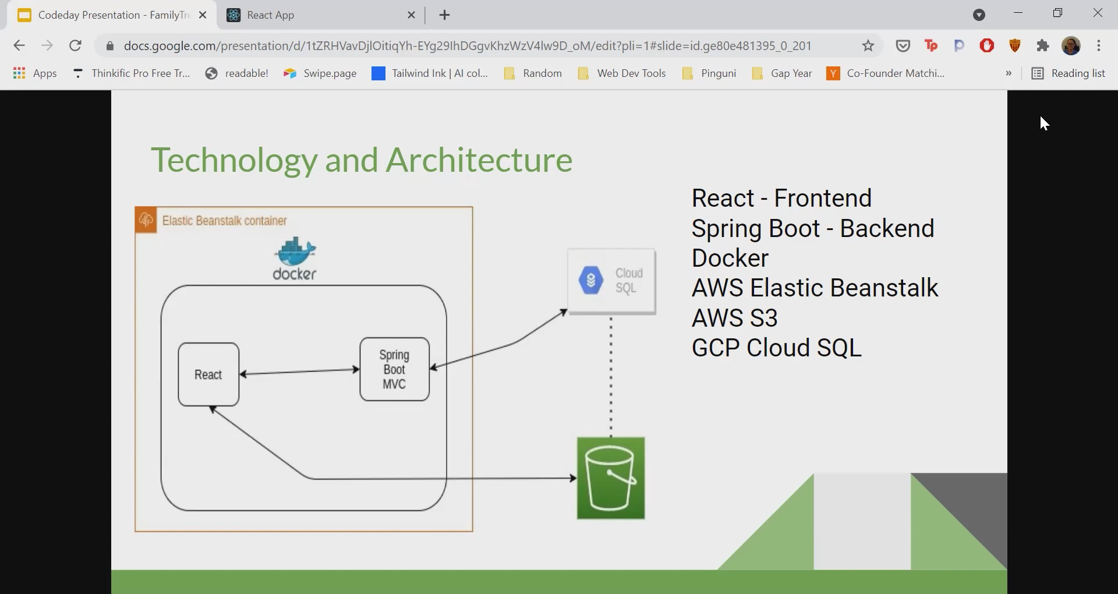Open the Pocket extension icon
This screenshot has height=594, width=1118.
pyautogui.click(x=903, y=45)
